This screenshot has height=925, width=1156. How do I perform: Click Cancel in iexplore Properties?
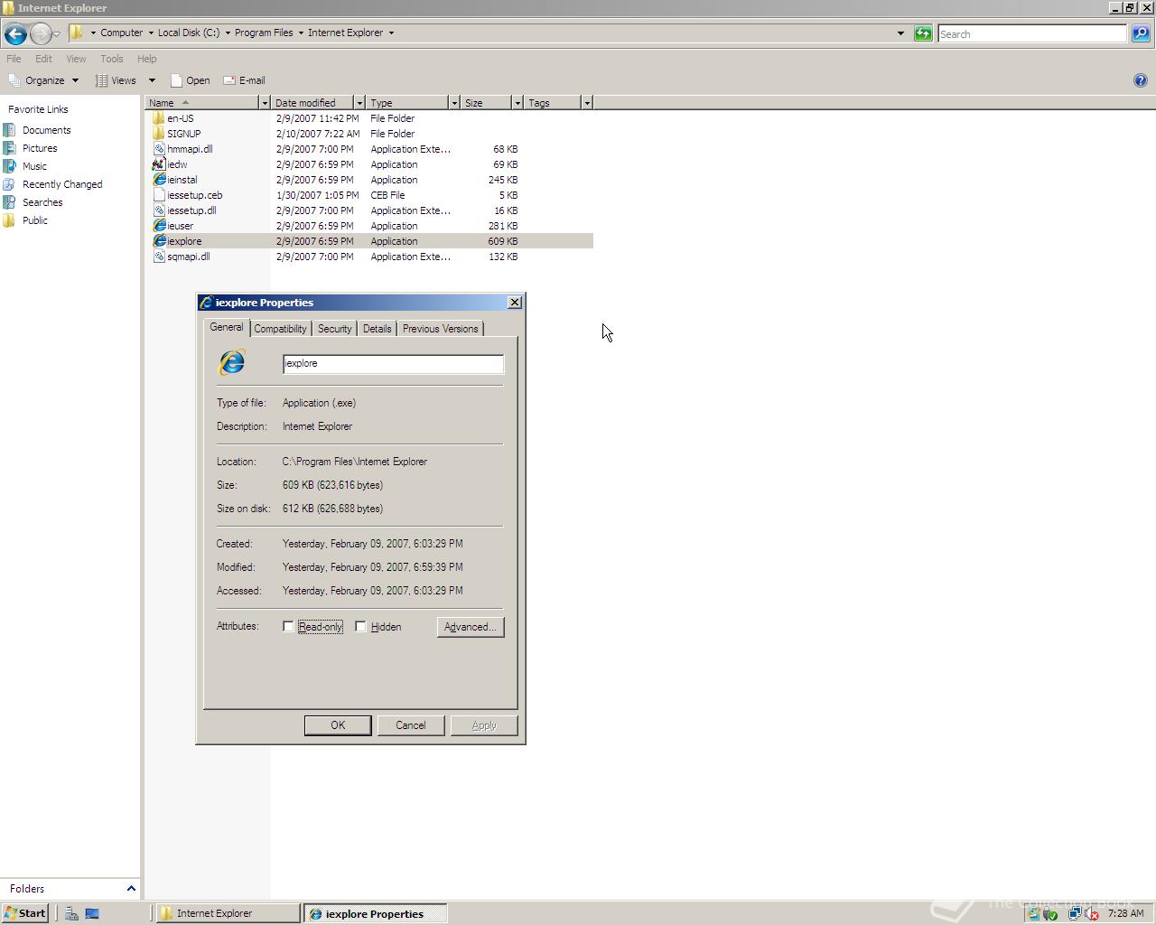click(x=410, y=725)
